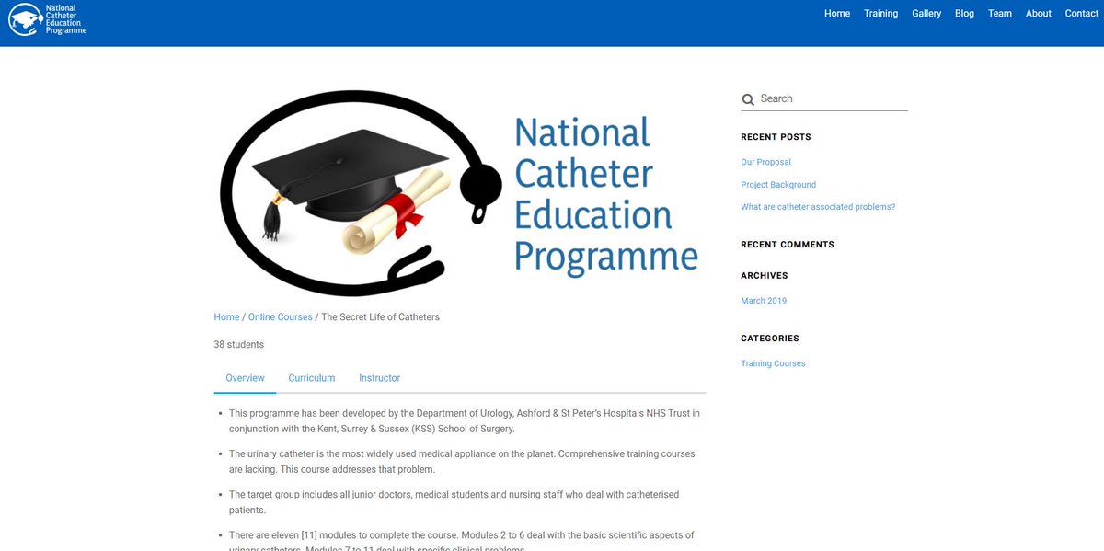Open the Project Background recent post

778,185
